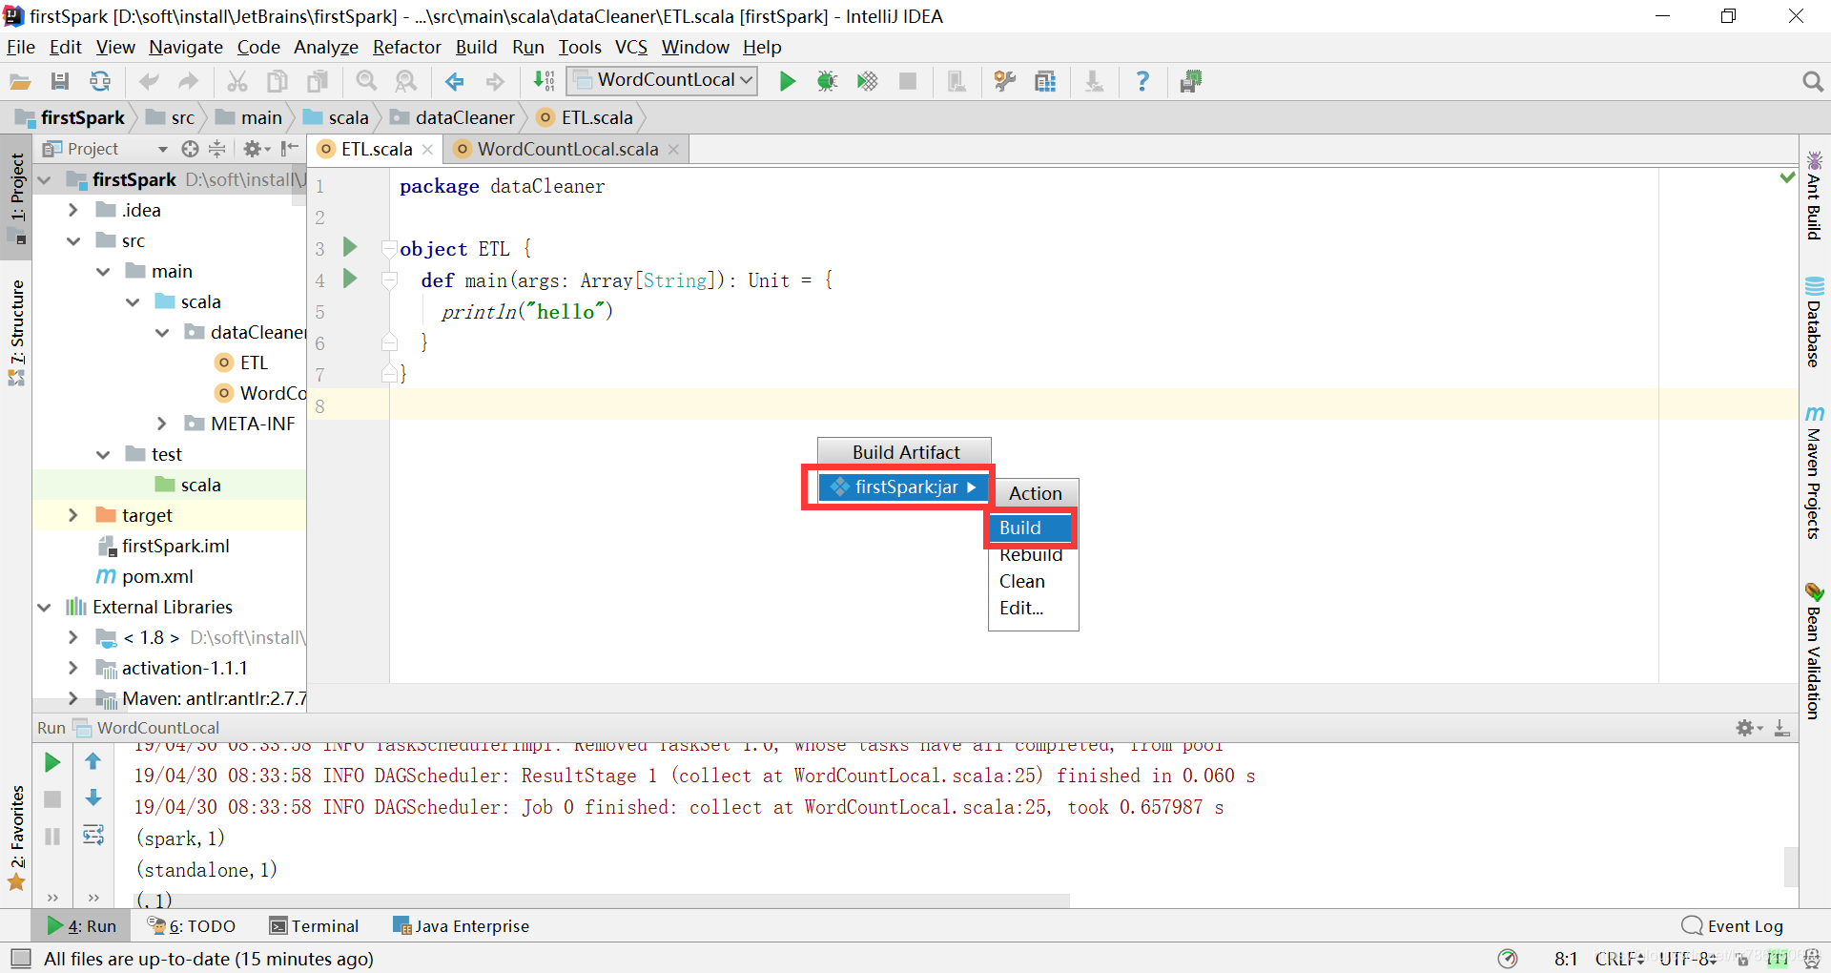Expand the .idea folder
Screen dimensions: 1831x973
73,210
